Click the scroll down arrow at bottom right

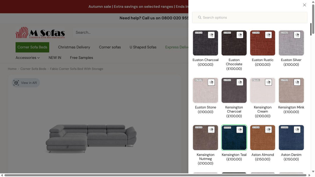tap(313, 172)
